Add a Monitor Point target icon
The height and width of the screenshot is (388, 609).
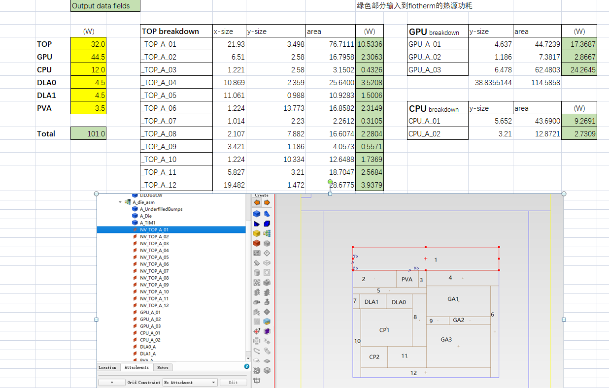(257, 331)
